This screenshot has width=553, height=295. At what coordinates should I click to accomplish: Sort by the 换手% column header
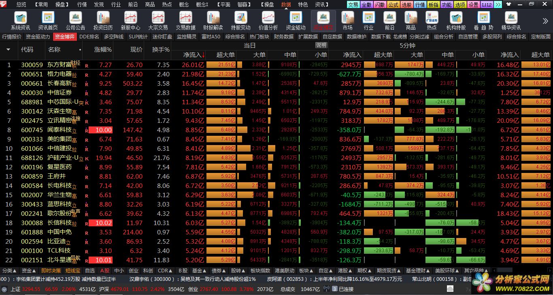click(161, 50)
